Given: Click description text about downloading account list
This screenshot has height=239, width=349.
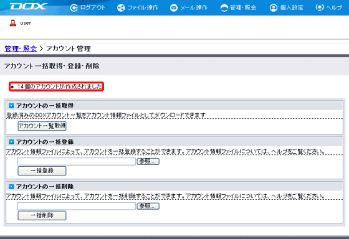Looking at the screenshot, I should [106, 115].
